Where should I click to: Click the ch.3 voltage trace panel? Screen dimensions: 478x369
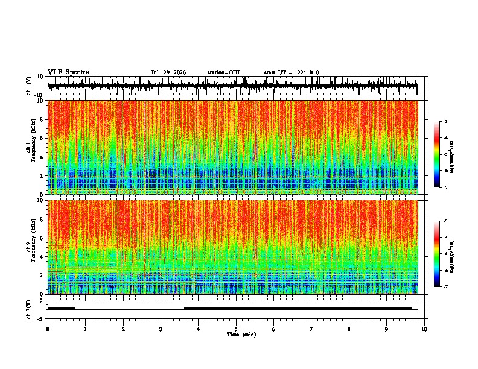236,309
